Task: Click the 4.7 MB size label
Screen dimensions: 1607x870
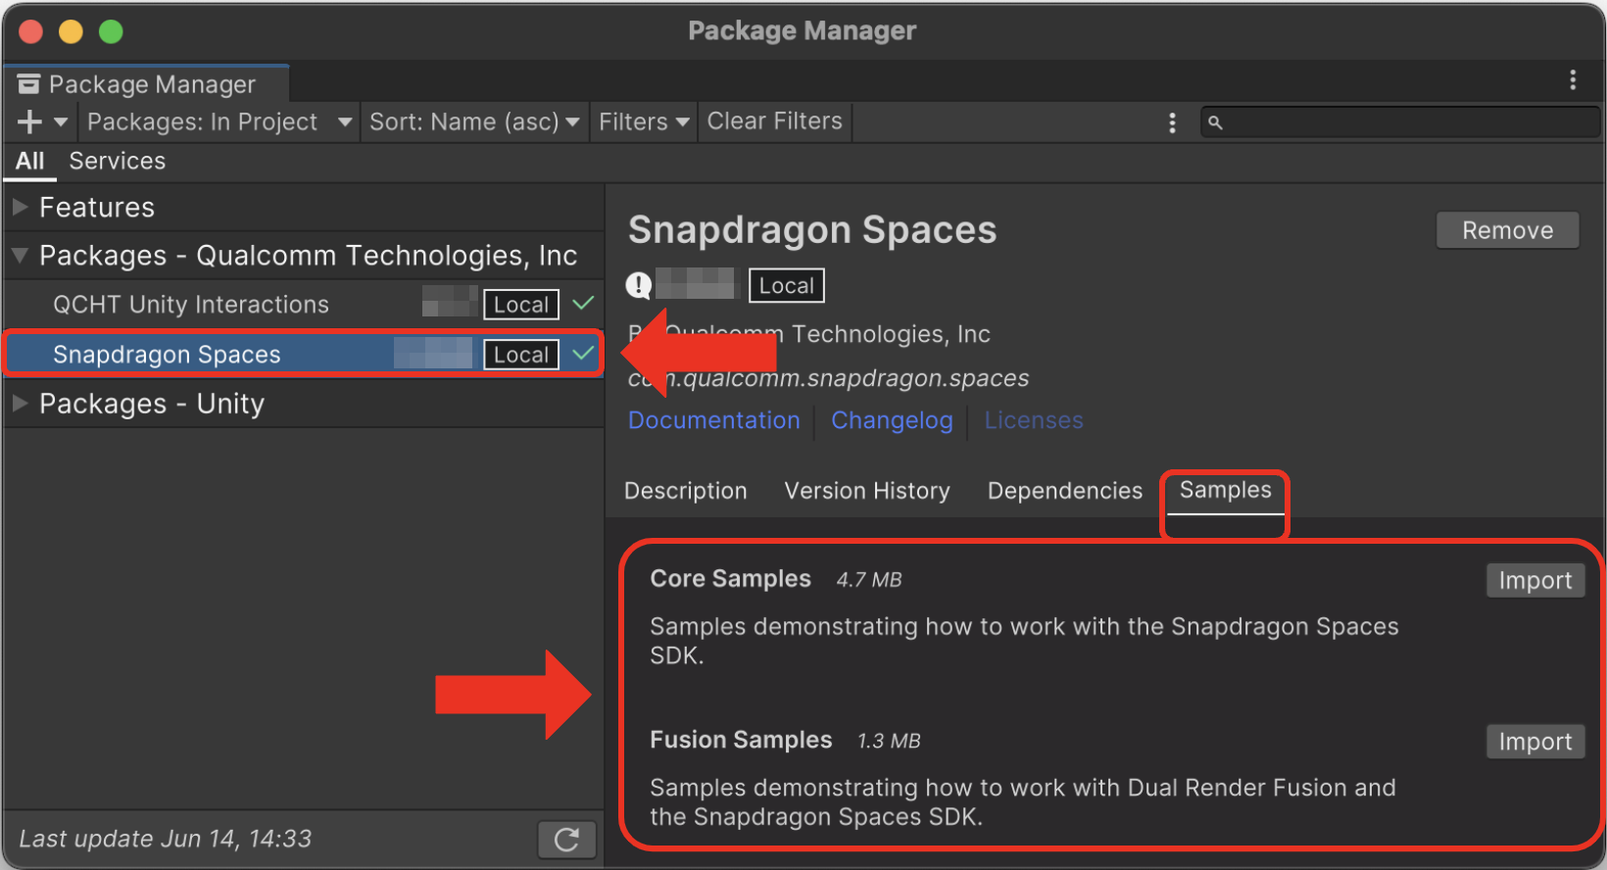Action: (869, 580)
